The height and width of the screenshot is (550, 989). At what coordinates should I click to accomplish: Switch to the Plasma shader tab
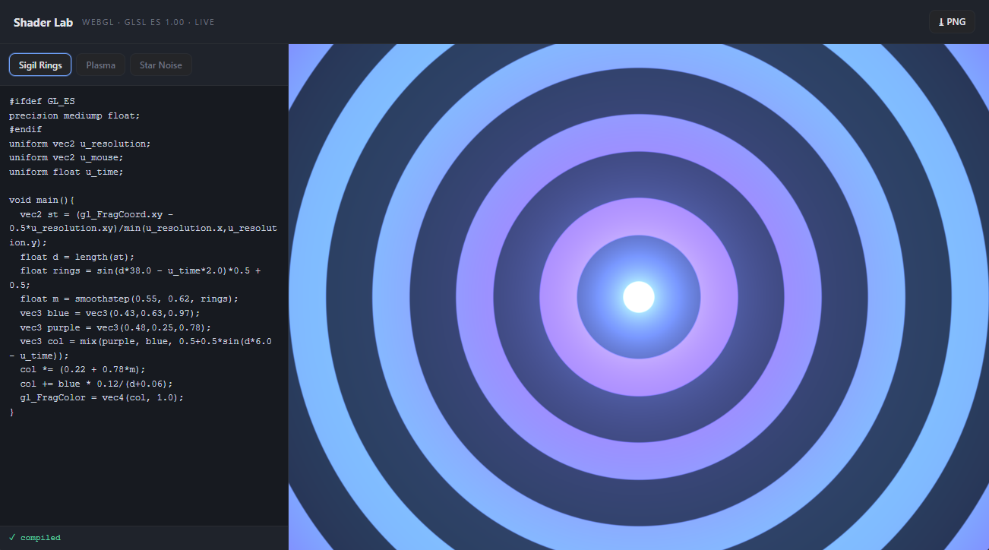click(x=101, y=65)
